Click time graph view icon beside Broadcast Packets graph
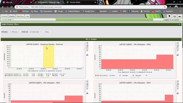183x103 pixels. 87,48
